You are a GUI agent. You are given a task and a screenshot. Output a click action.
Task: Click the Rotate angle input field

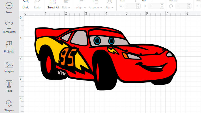point(181,6)
